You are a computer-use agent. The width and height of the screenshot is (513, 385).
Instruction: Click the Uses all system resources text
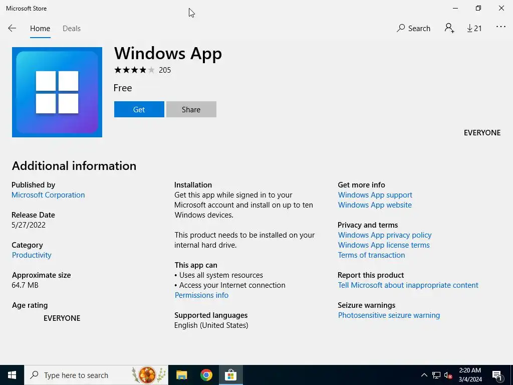pyautogui.click(x=221, y=275)
